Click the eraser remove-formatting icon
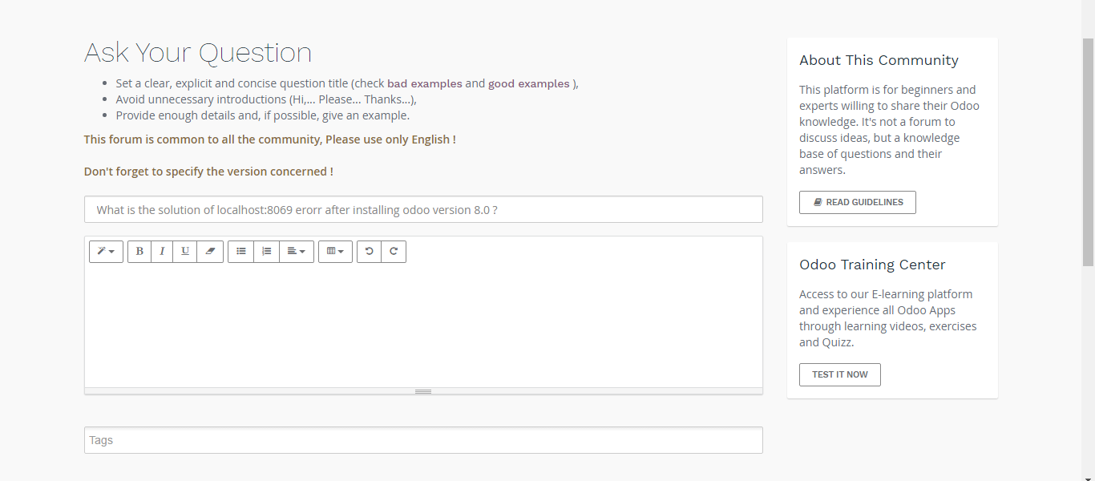Image resolution: width=1095 pixels, height=481 pixels. click(x=210, y=252)
